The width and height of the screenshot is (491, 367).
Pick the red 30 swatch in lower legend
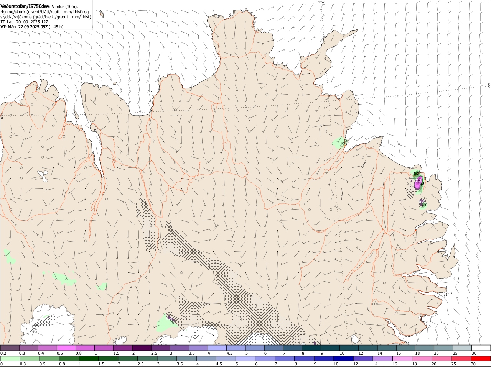point(481,359)
